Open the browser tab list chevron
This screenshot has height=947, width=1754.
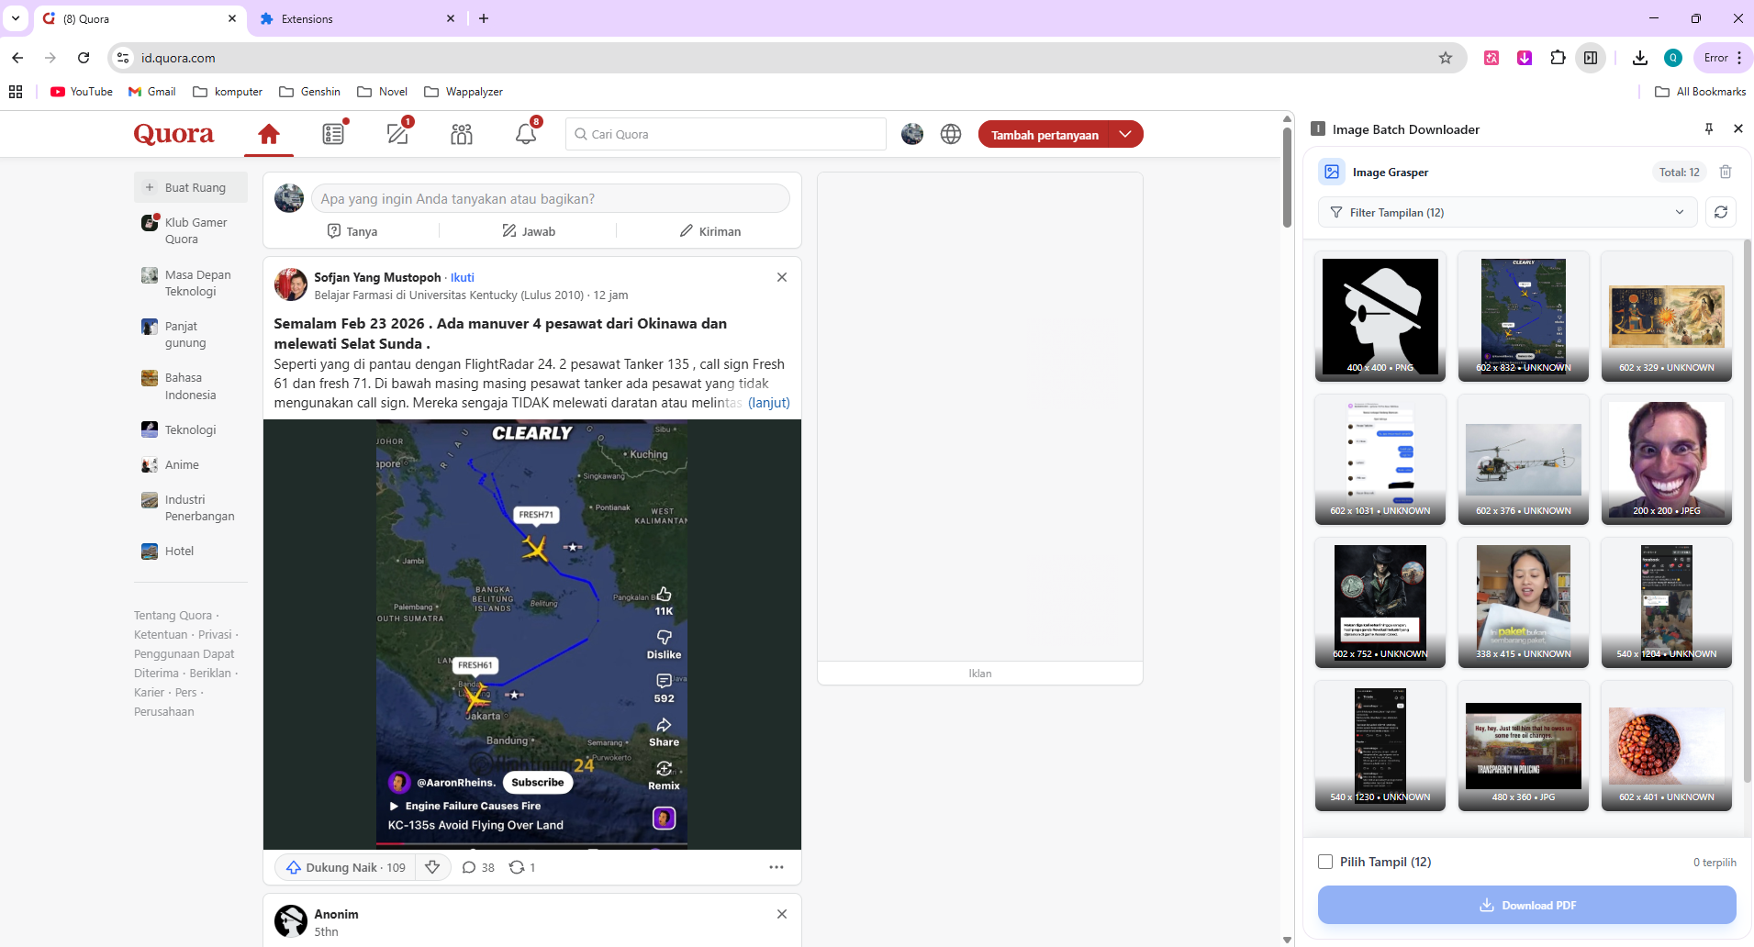click(x=15, y=18)
